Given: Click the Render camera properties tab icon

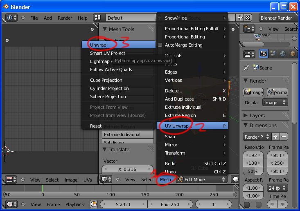Looking at the screenshot, I should [x=264, y=54].
